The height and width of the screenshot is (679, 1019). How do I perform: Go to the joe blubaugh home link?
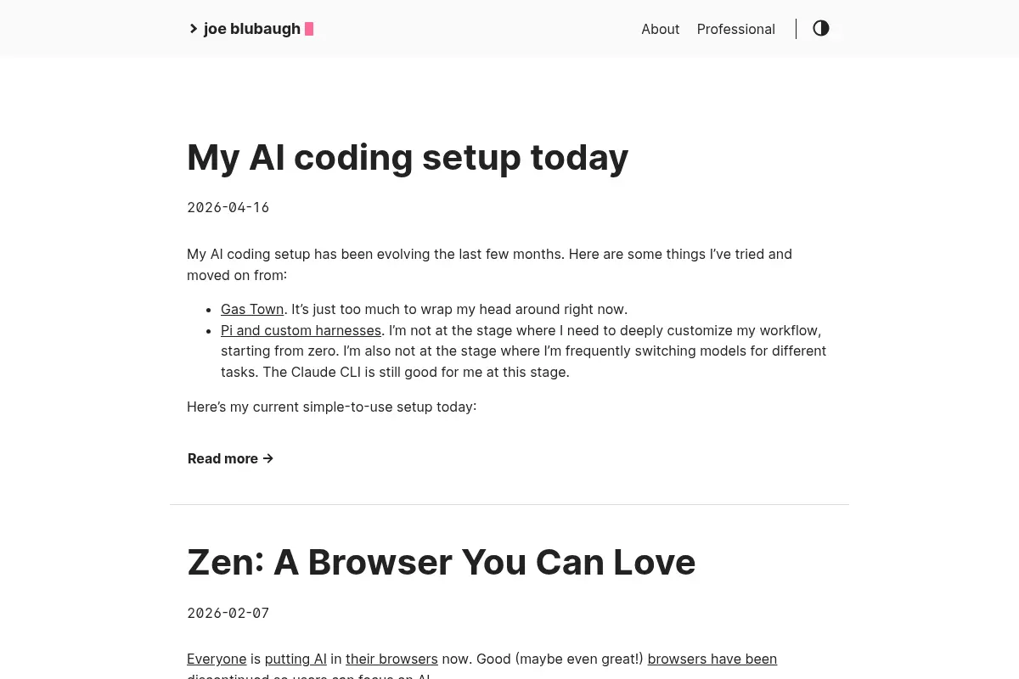[252, 29]
